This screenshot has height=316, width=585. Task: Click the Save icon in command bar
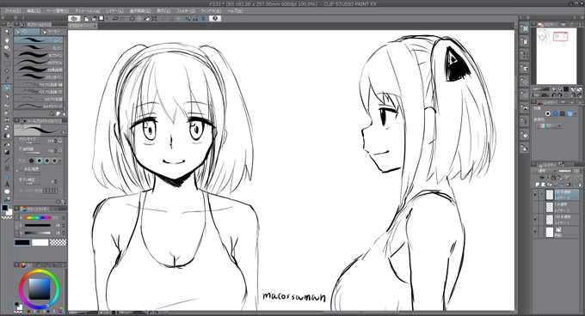coord(101,18)
